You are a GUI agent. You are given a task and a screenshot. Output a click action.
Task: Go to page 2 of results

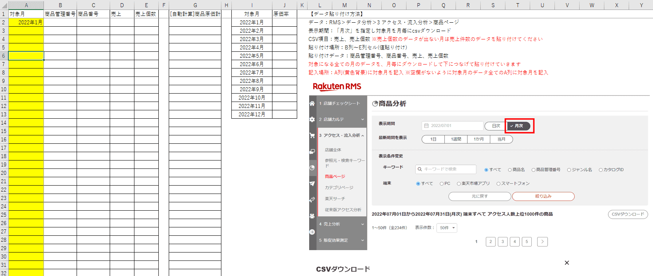coord(491,242)
